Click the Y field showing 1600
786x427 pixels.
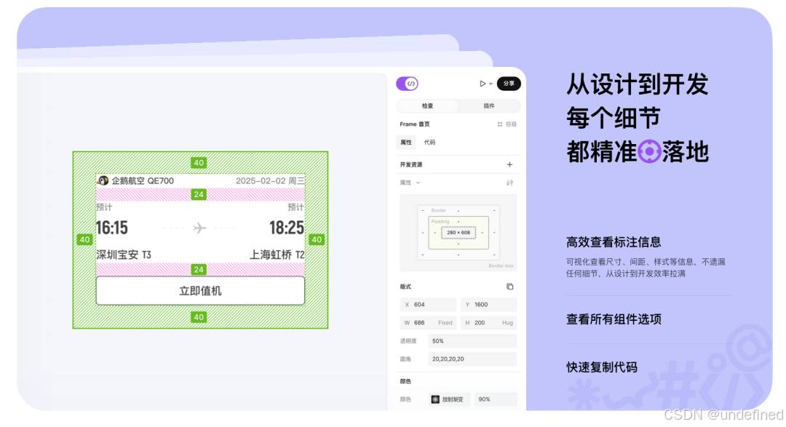pos(488,305)
